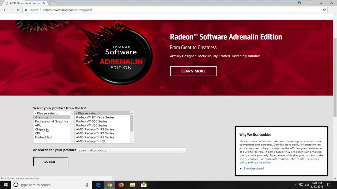Image resolution: width=337 pixels, height=189 pixels.
Task: Select series list Please select header
Action: (x=102, y=113)
